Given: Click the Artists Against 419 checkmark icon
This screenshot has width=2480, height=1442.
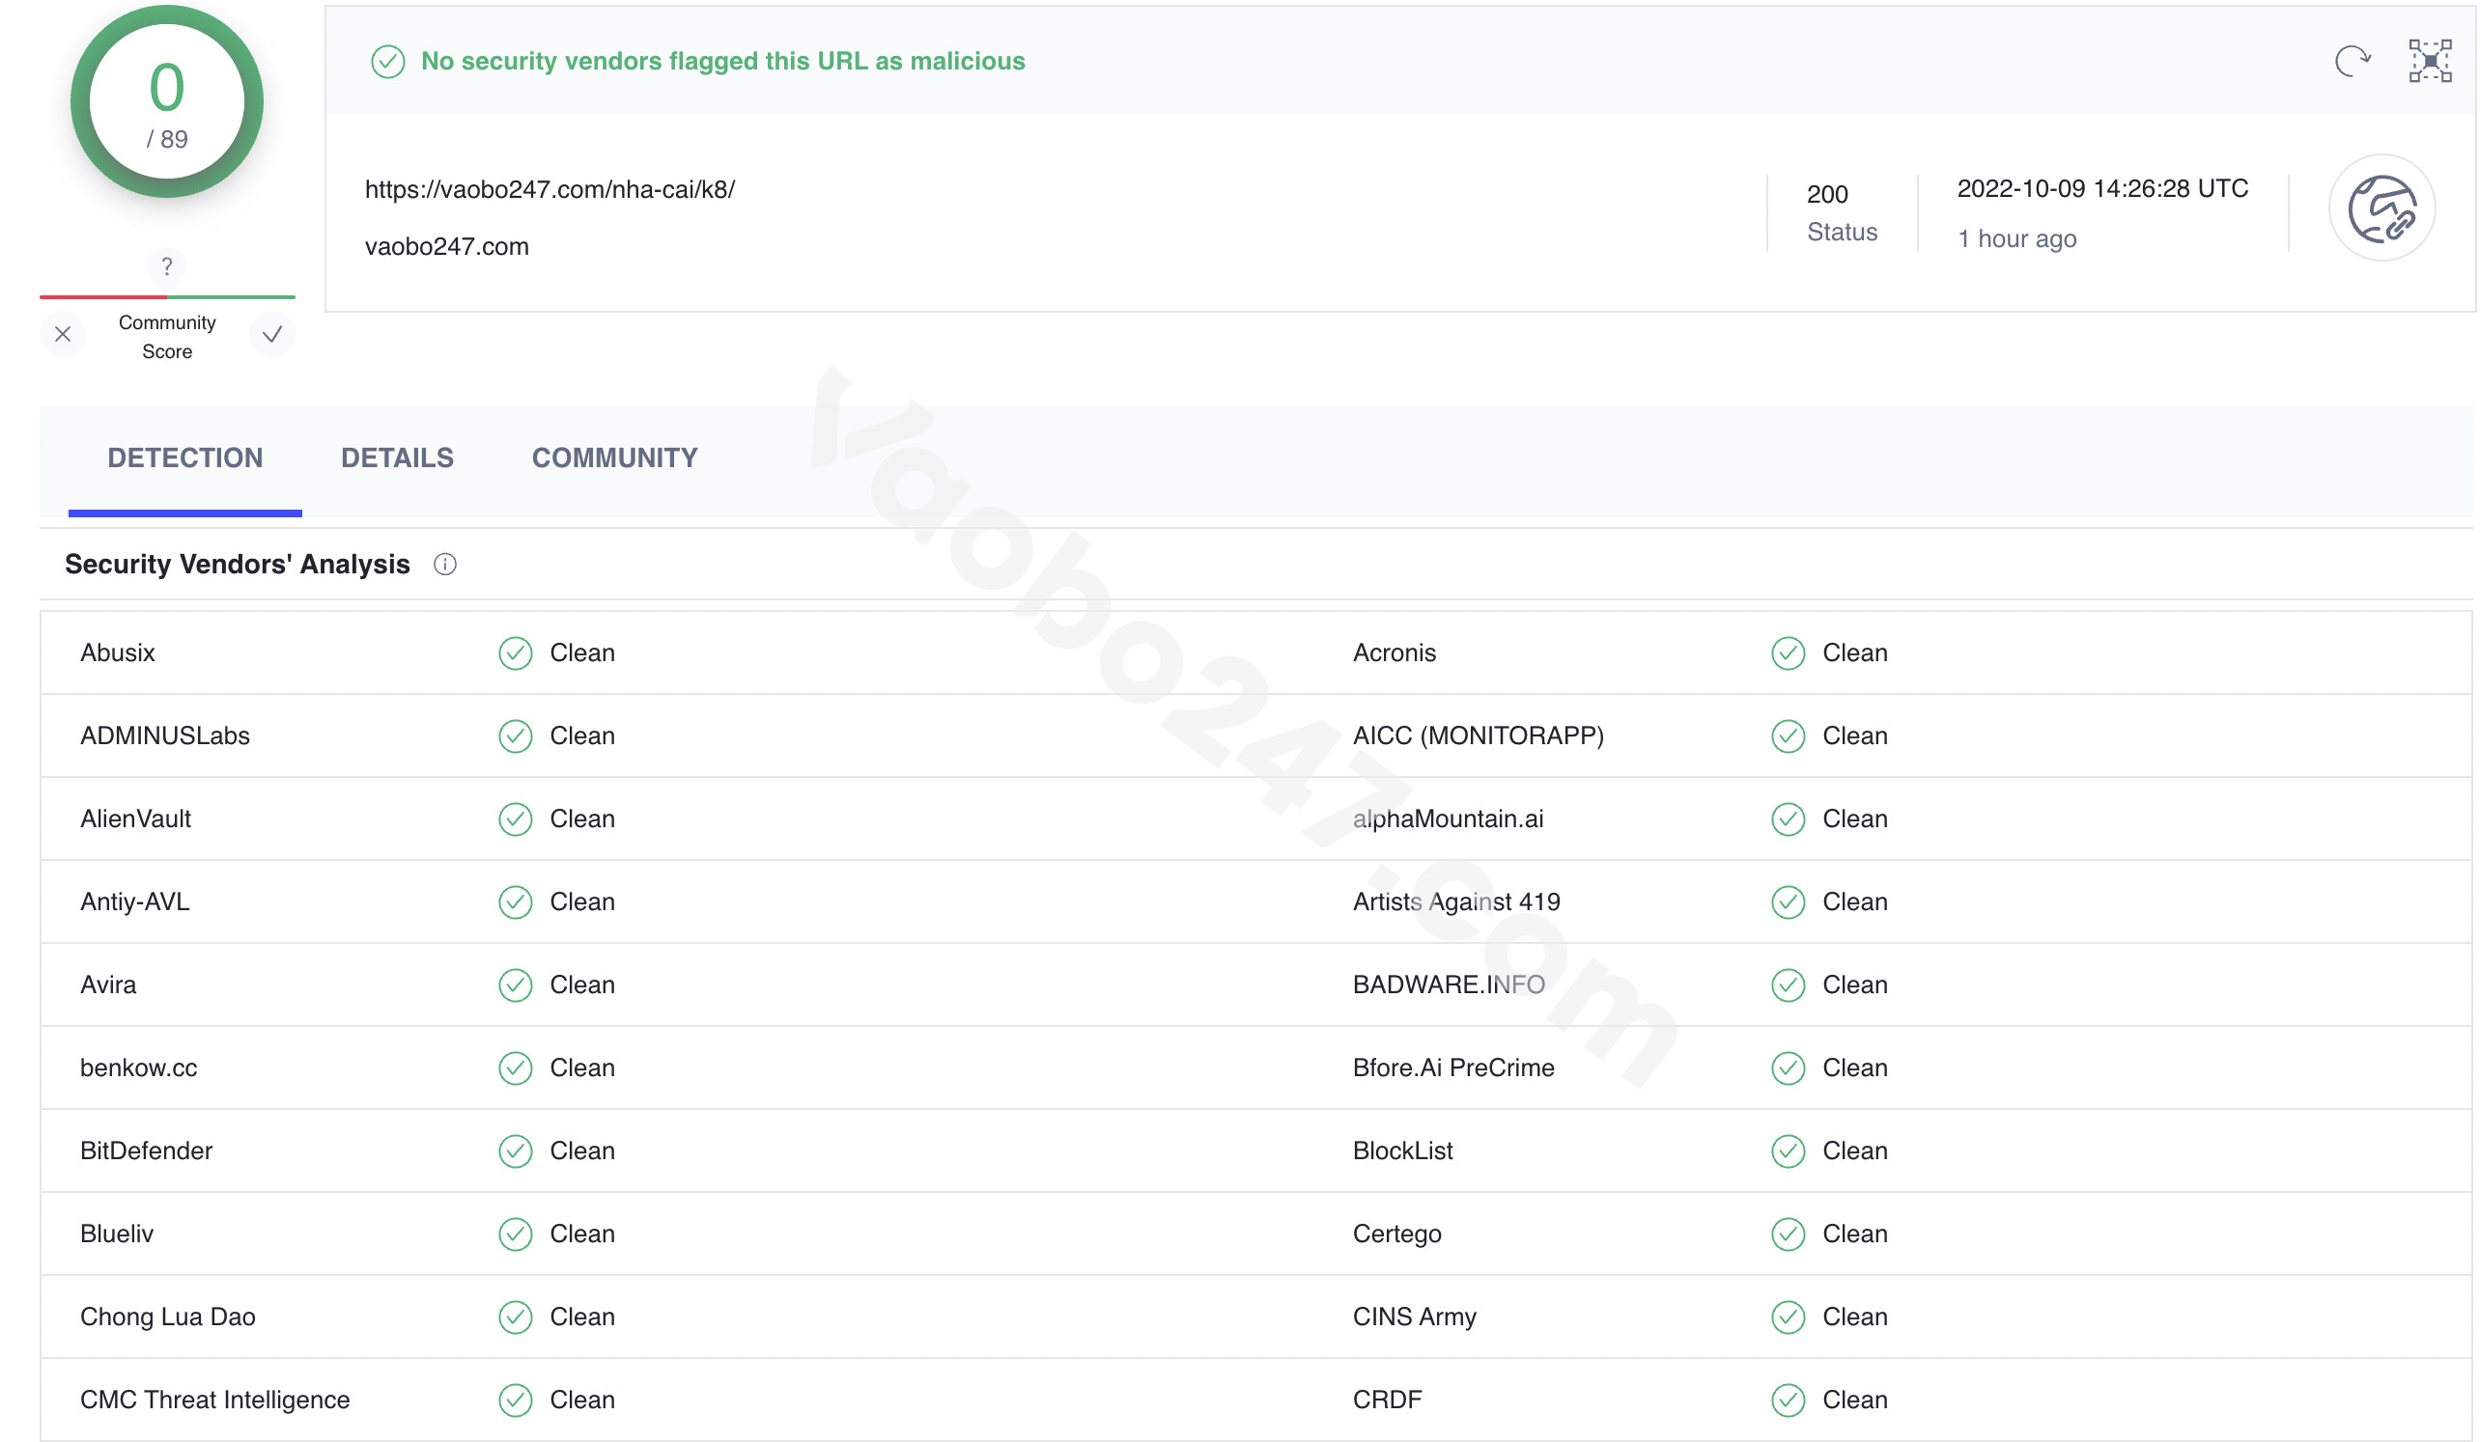Looking at the screenshot, I should (1789, 903).
